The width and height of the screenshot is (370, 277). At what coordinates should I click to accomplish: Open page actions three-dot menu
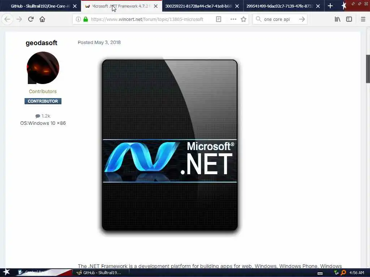tap(233, 19)
